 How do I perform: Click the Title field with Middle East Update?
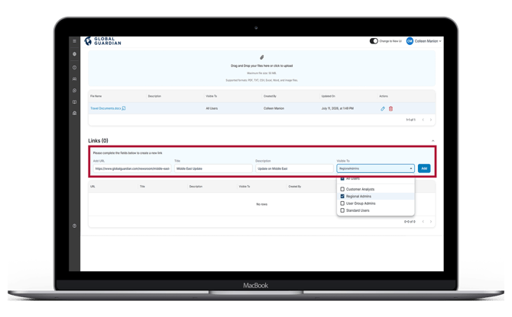[x=213, y=168]
